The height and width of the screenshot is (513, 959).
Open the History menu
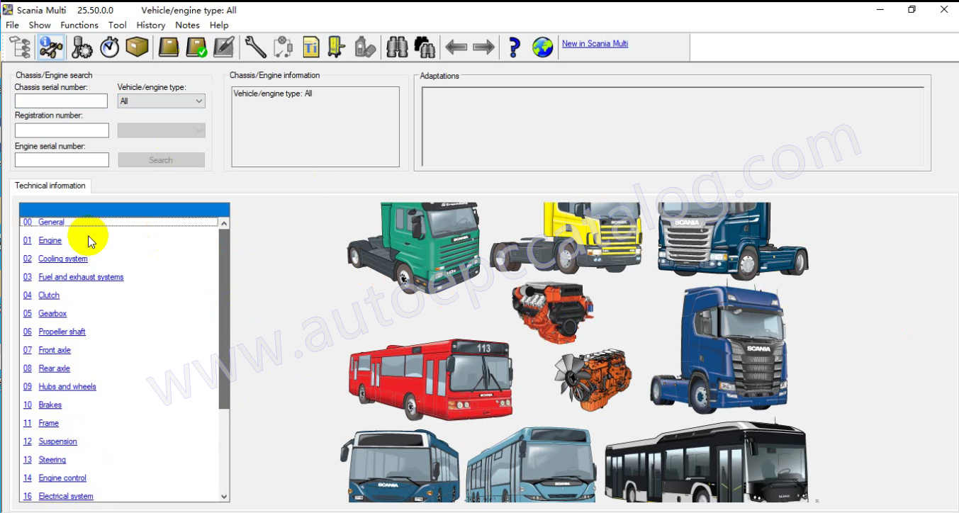coord(151,25)
